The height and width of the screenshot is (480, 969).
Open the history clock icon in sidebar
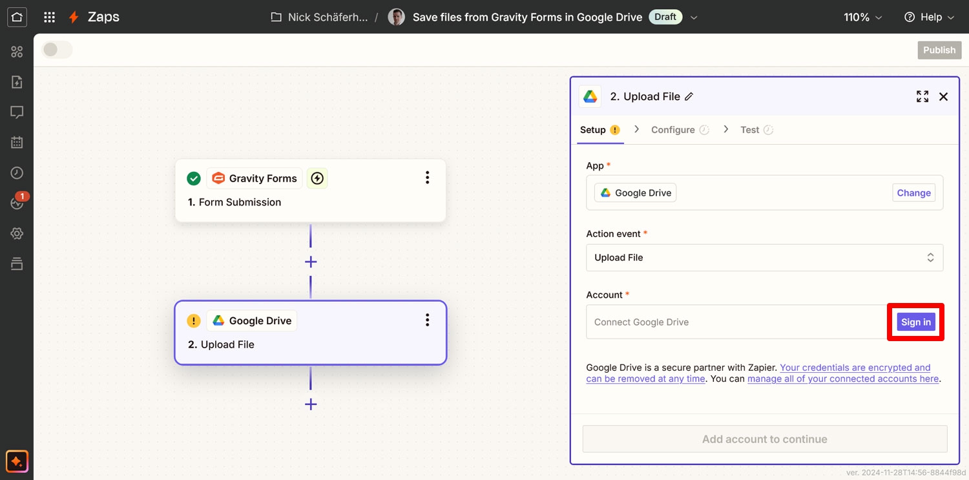[x=17, y=173]
